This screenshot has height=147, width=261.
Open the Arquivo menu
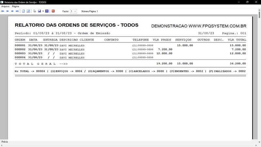pyautogui.click(x=5, y=6)
